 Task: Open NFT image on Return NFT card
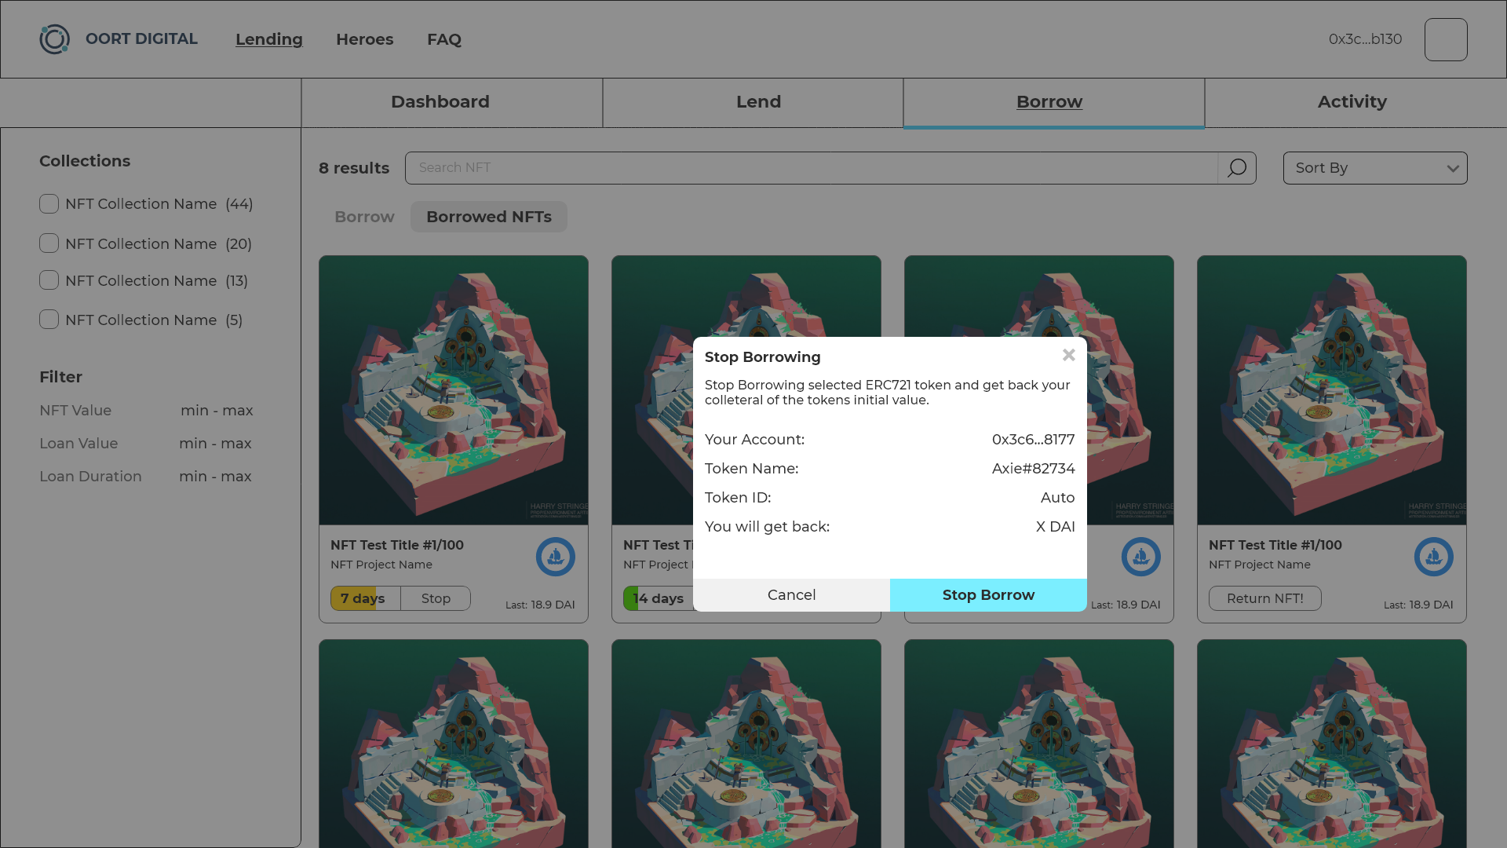1332,390
